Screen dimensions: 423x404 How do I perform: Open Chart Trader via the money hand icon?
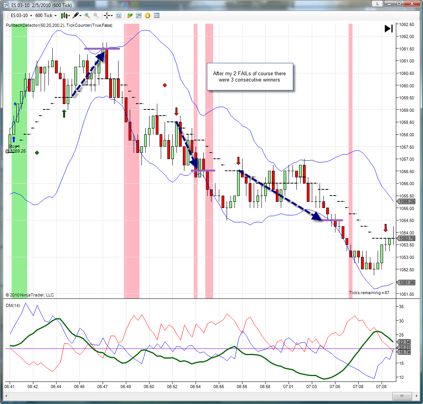pos(130,16)
